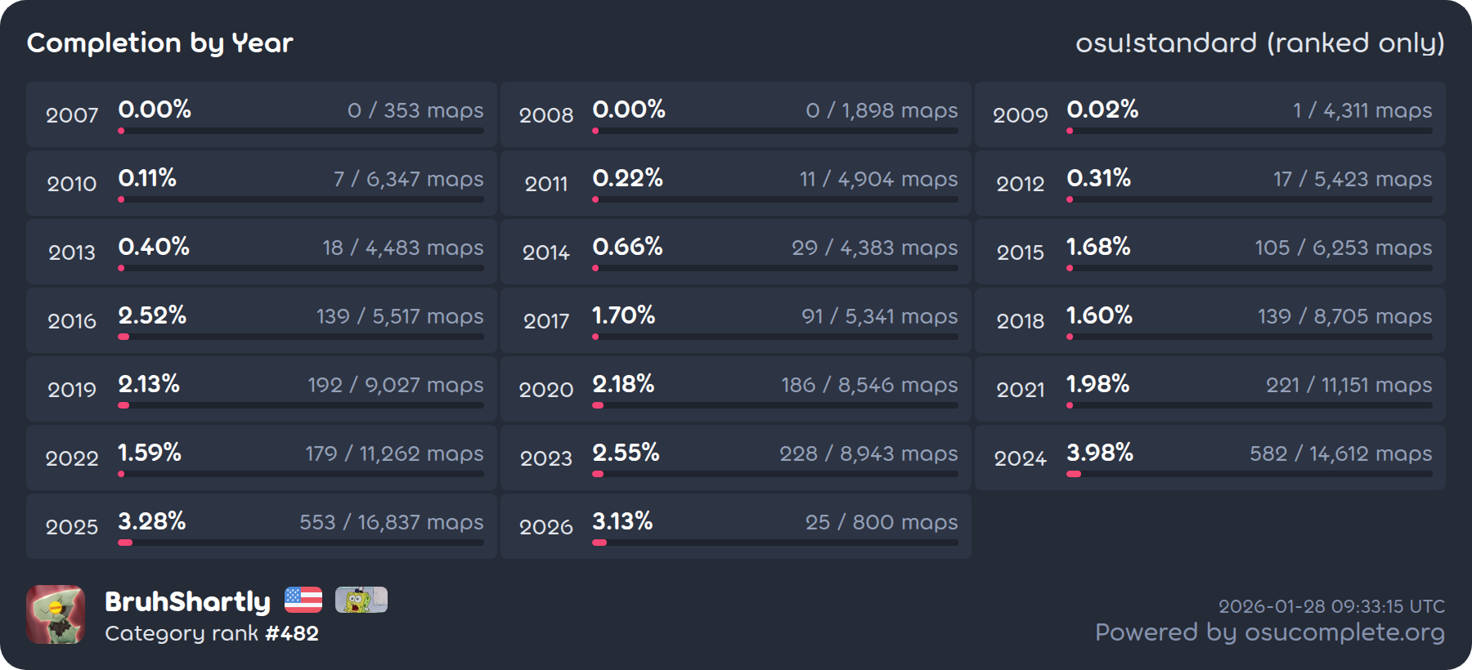Click the 2009 year label
The height and width of the screenshot is (670, 1472).
(1020, 115)
